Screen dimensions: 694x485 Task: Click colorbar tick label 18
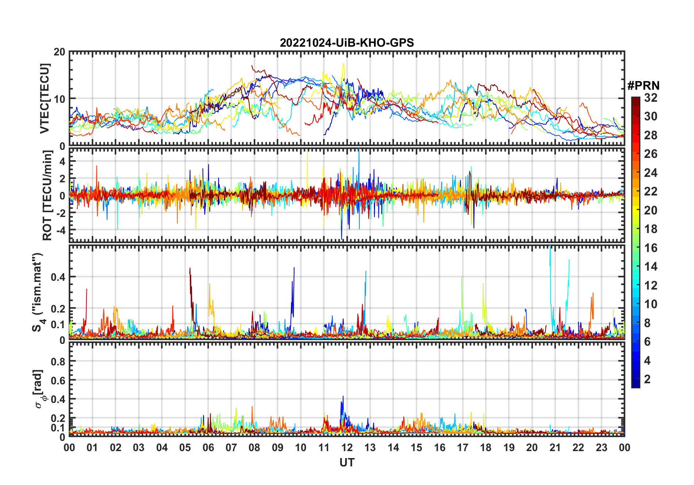pos(651,229)
